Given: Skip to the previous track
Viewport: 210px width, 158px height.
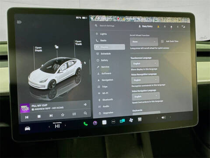Looking at the screenshot, I should [27, 117].
